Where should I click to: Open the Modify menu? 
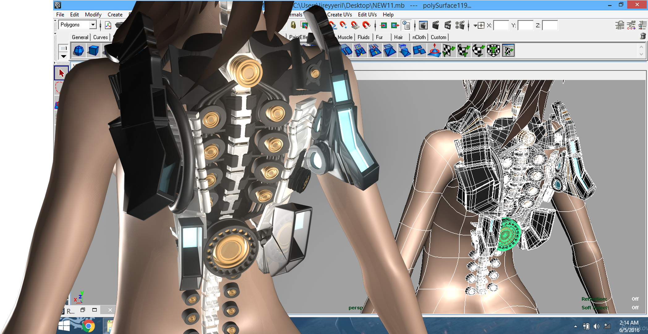(93, 15)
